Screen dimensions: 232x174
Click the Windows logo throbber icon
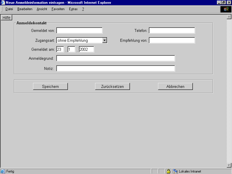226,9
